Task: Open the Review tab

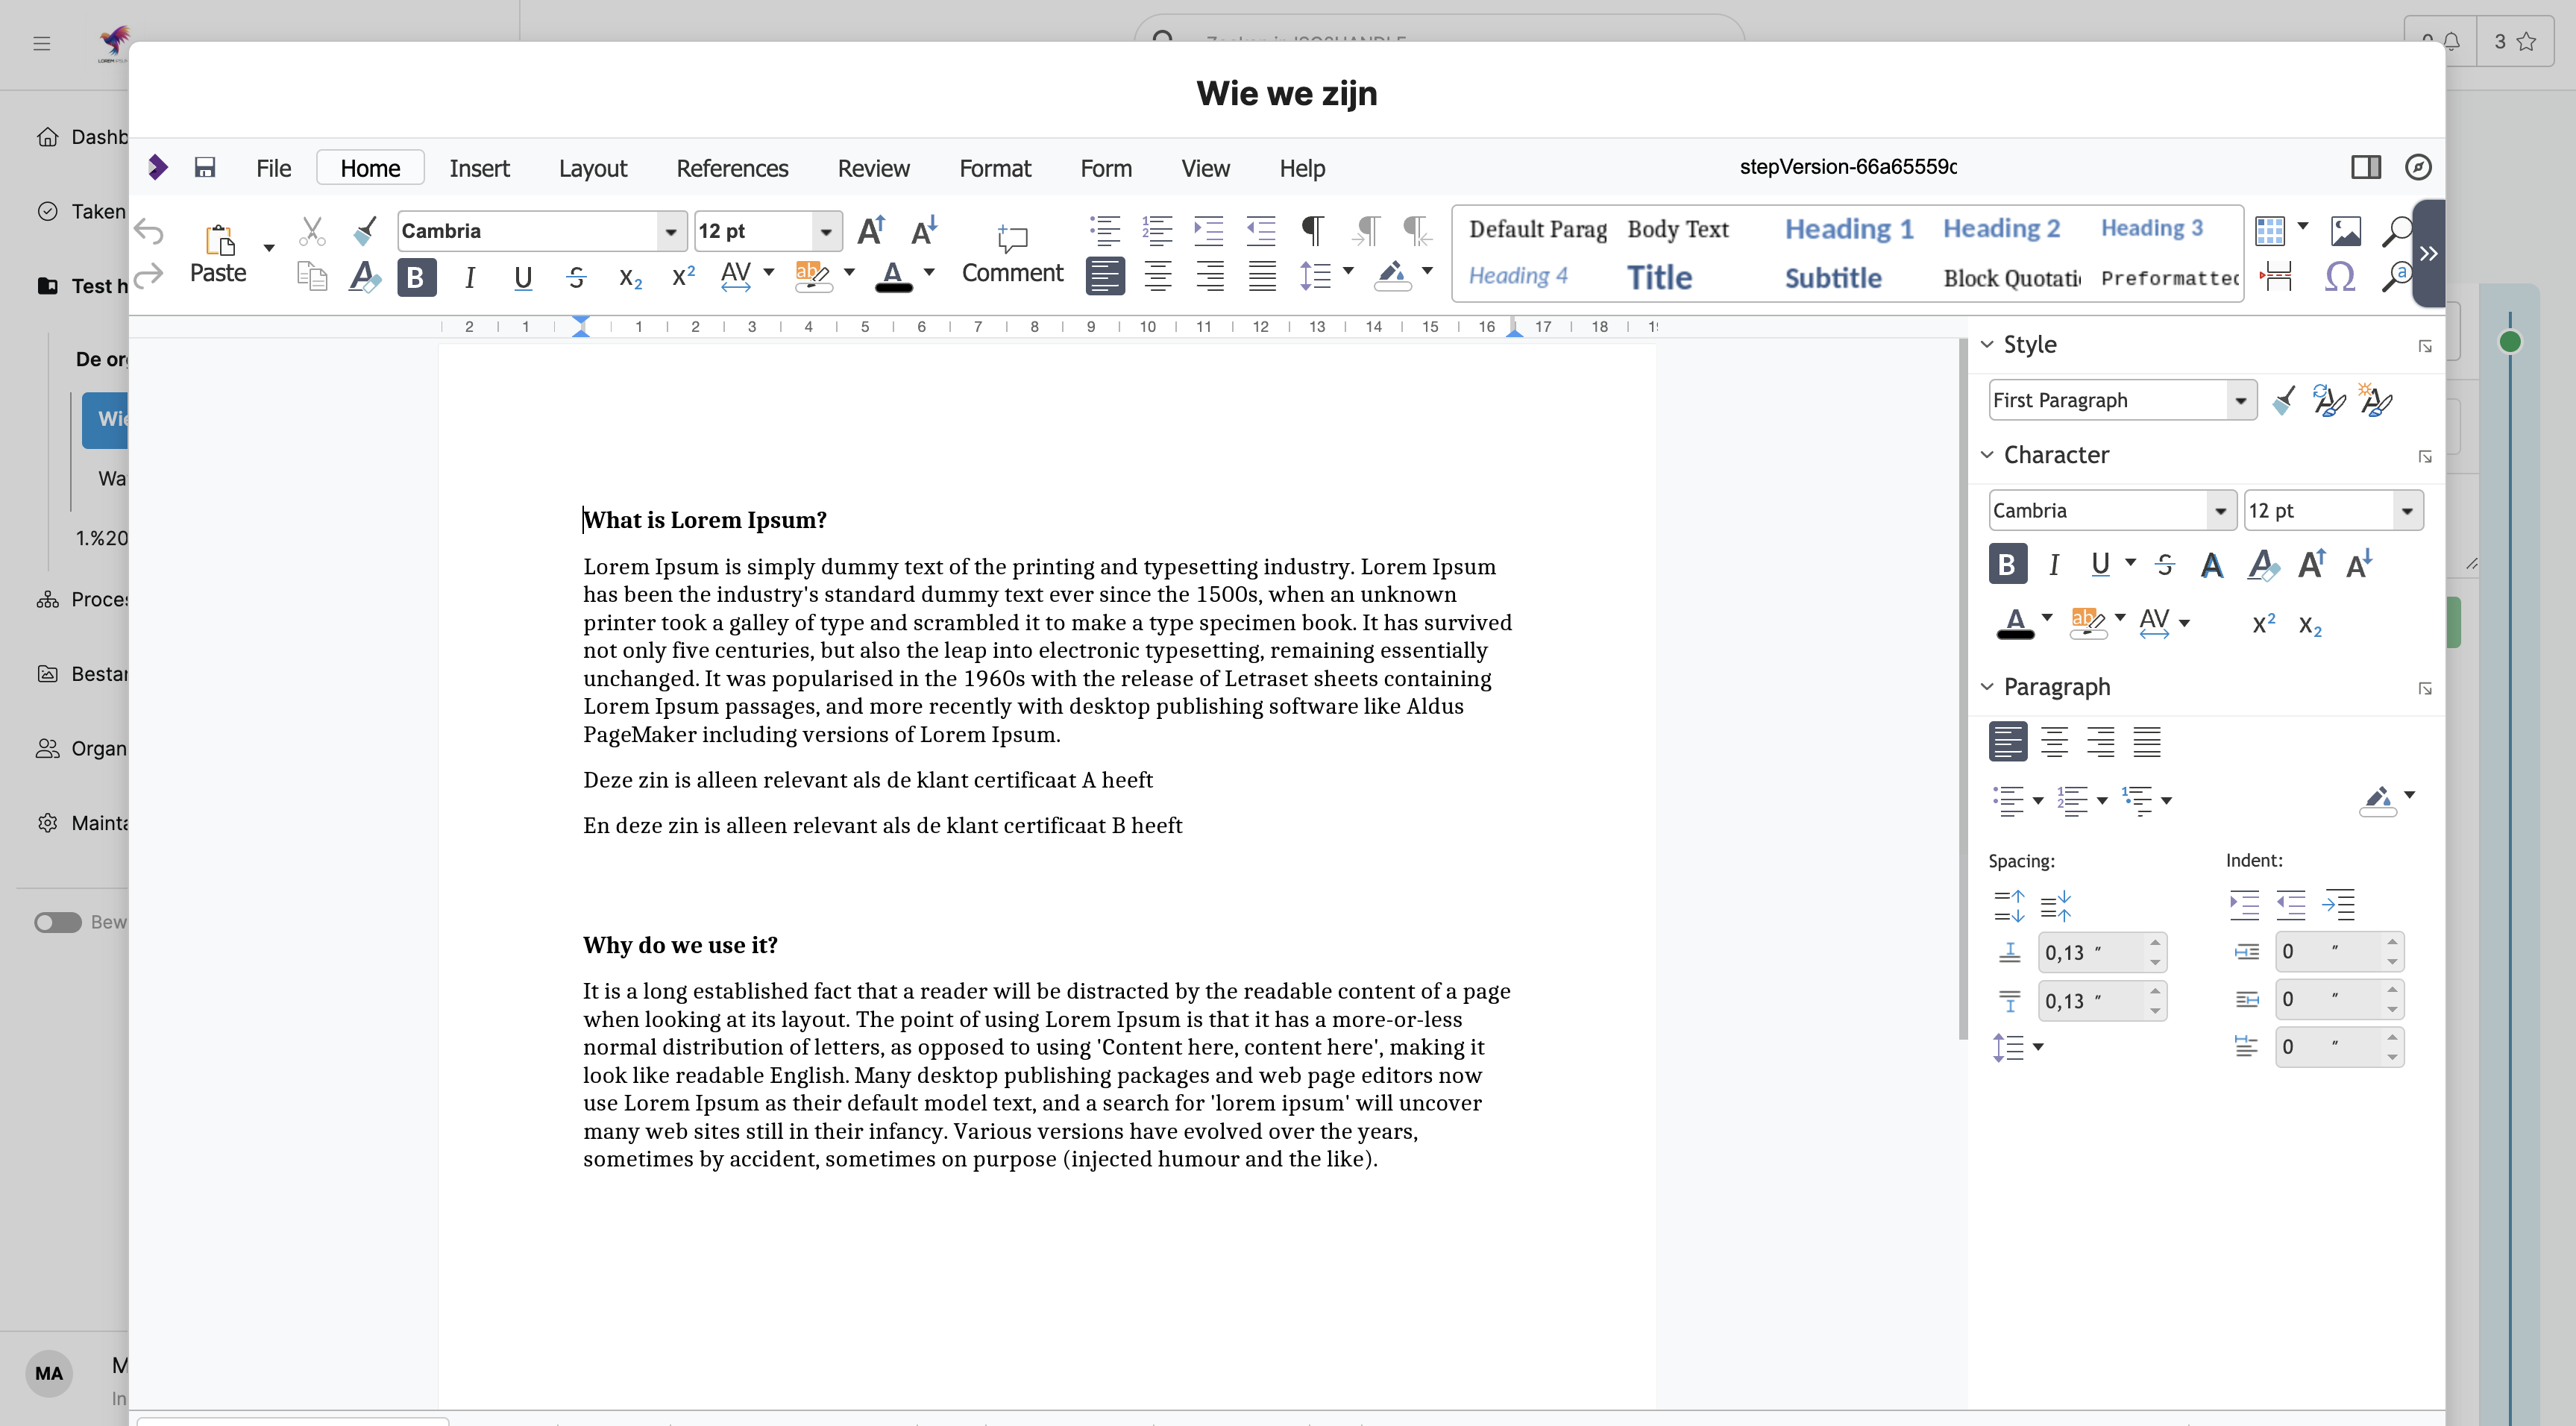Action: (873, 168)
